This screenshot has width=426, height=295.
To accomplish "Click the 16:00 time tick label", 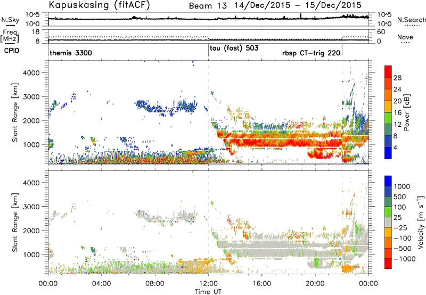I will pos(261,284).
